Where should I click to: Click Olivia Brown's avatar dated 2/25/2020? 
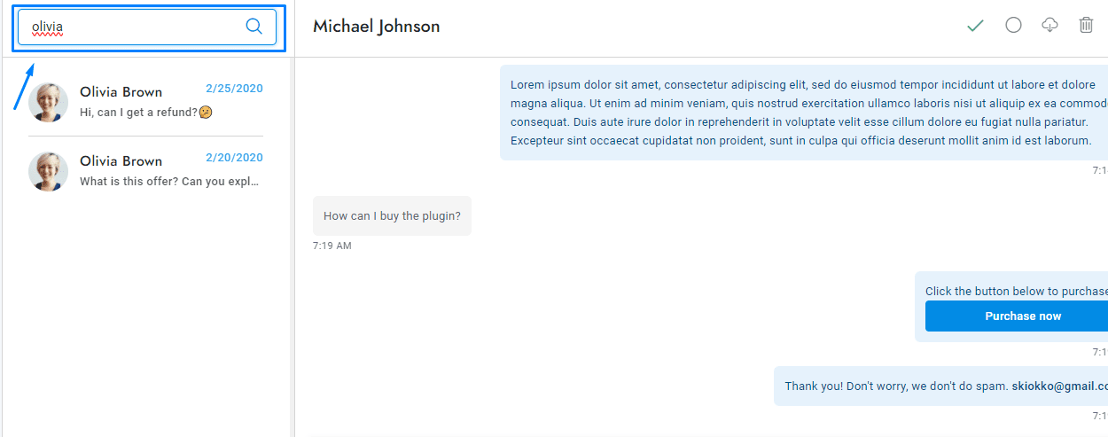pos(48,102)
